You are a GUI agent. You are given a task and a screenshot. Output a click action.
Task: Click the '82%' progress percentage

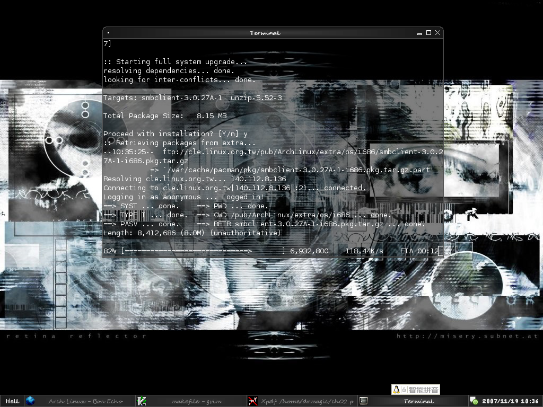(x=110, y=251)
